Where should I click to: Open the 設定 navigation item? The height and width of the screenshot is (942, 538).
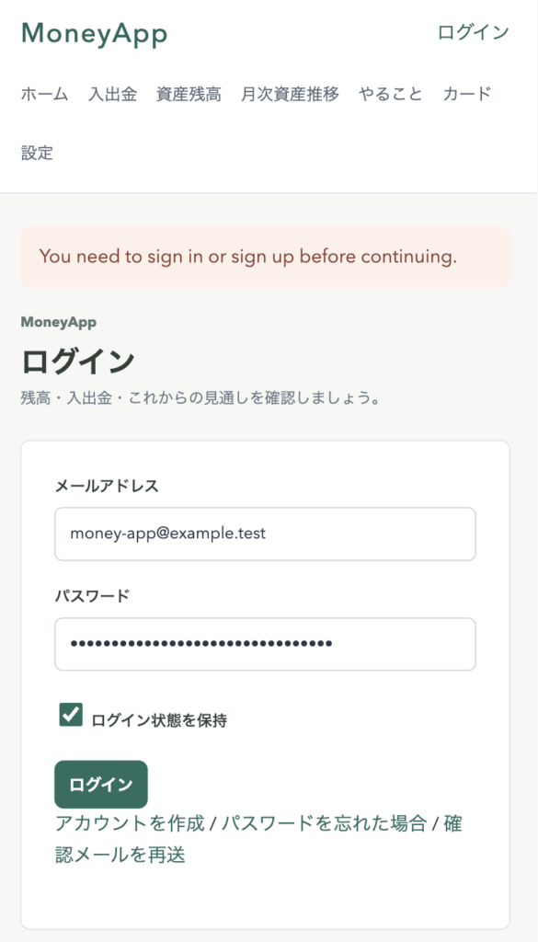[x=37, y=154]
